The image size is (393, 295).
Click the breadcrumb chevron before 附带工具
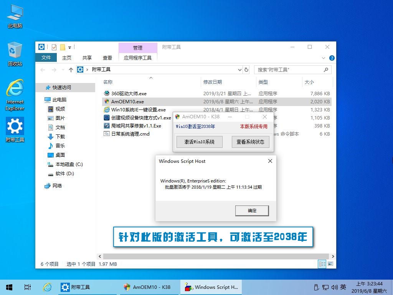87,70
